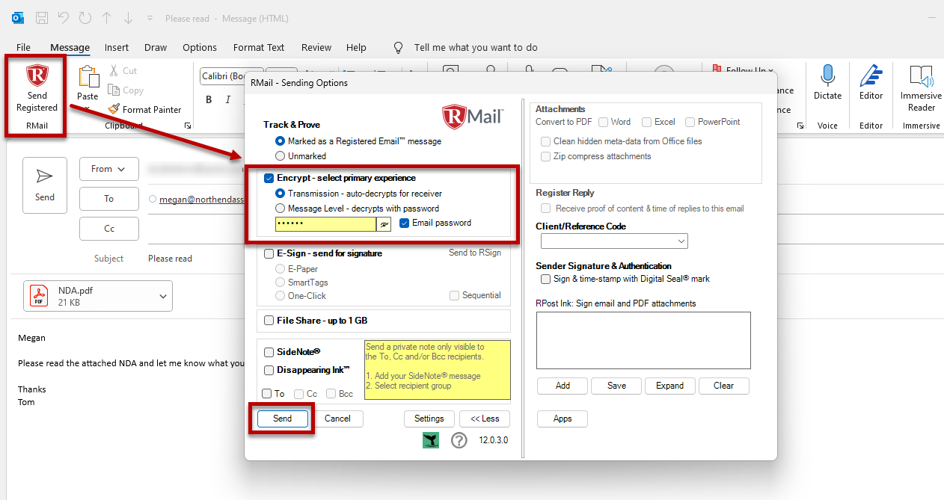
Task: Check the PowerPoint convert to PDF box
Action: point(690,122)
